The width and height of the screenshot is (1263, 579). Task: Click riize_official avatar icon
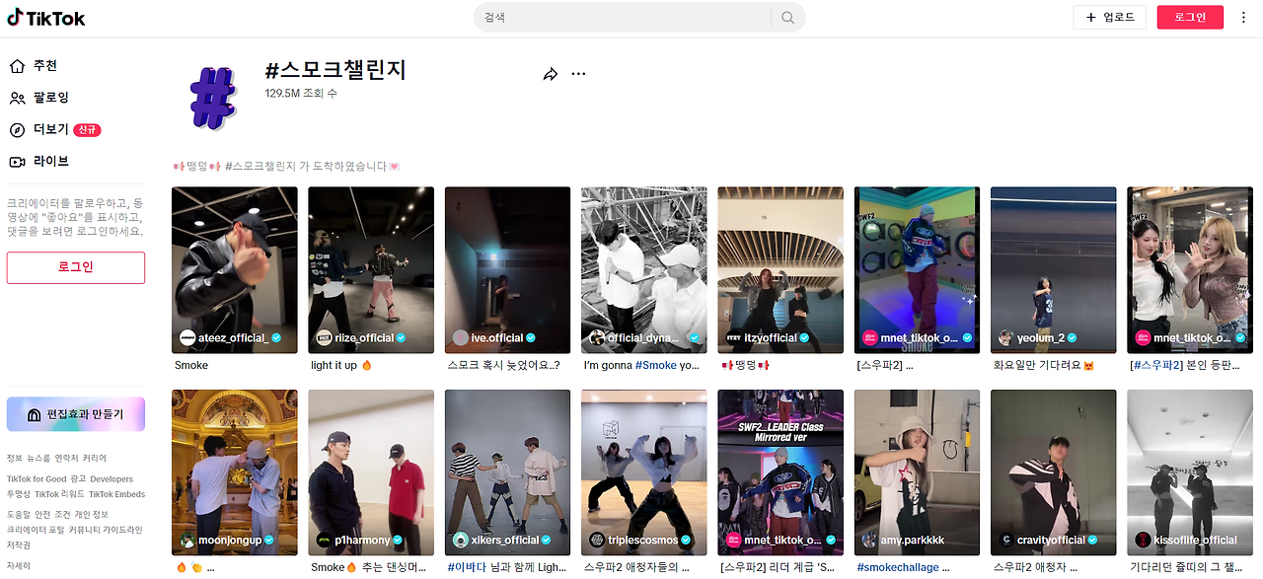pyautogui.click(x=324, y=337)
